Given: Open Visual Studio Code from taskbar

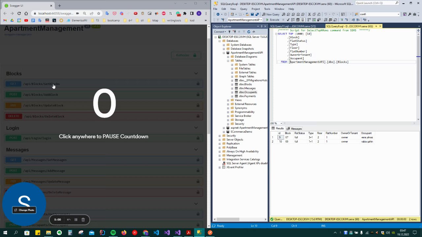Looking at the screenshot, I should (x=156, y=233).
